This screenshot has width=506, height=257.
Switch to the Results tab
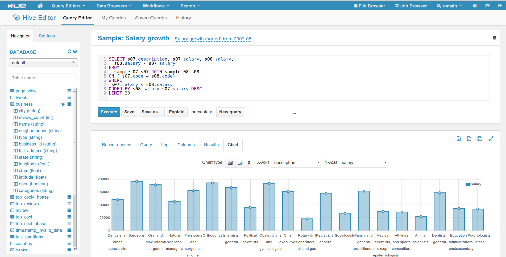pos(211,145)
